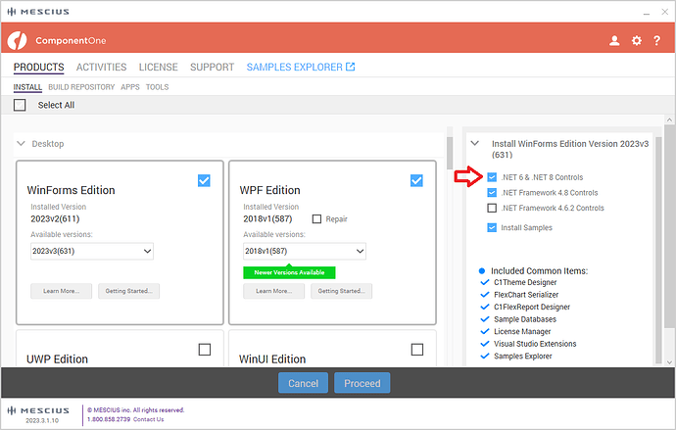The height and width of the screenshot is (430, 676).
Task: Click the outer right scrollbar up arrow
Action: (x=669, y=119)
